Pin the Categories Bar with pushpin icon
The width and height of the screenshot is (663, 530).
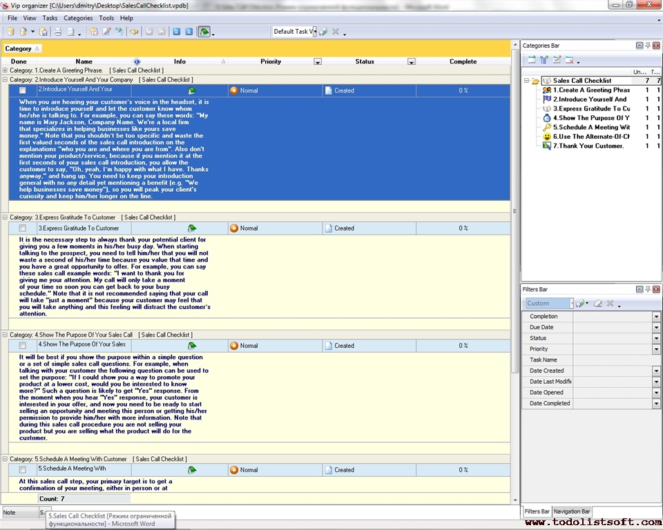647,46
